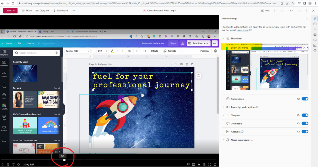Open the Learn more link in Video settings
This screenshot has width=318, height=167.
pyautogui.click(x=243, y=30)
